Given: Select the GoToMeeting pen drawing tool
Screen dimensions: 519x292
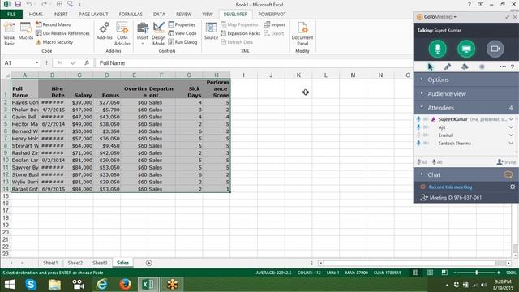Looking at the screenshot, I should [x=448, y=67].
